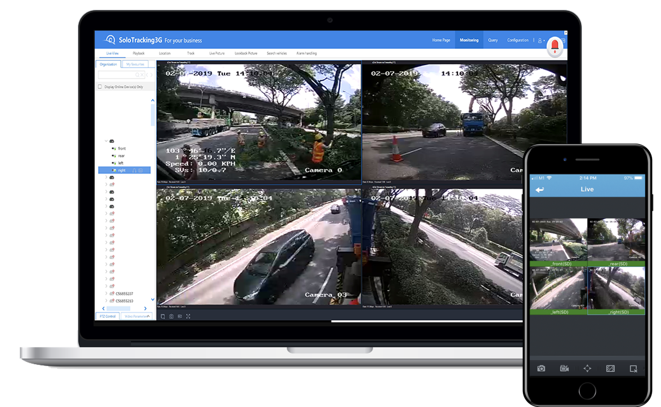Select the Camera 03 video pane on laptop
Screen dimensions: 661x407
259,246
